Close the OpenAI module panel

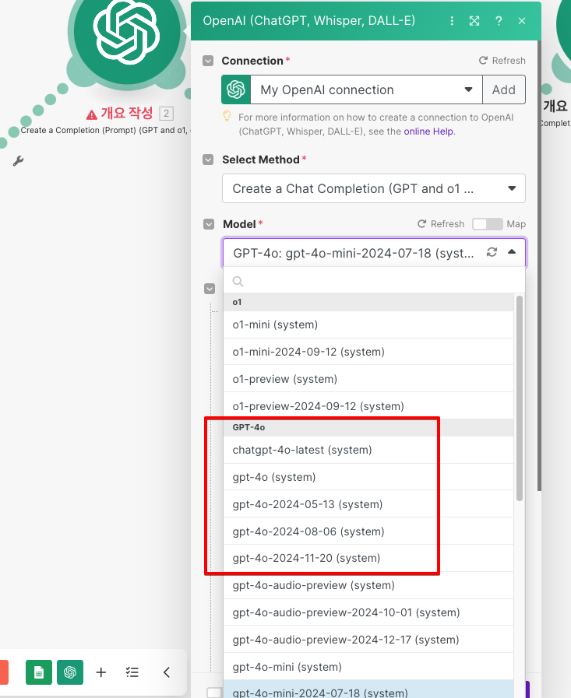[522, 21]
